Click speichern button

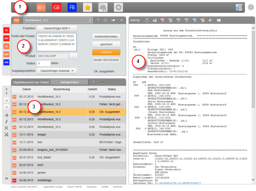point(106,44)
